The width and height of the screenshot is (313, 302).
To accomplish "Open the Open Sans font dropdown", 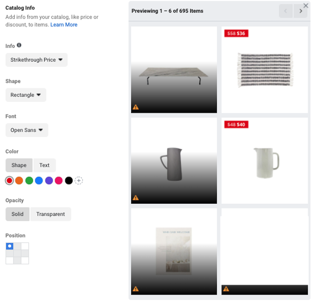I will 27,130.
